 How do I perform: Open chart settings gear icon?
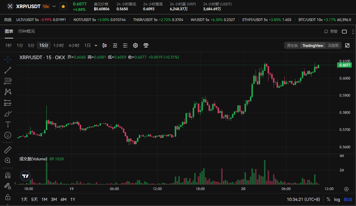135,45
